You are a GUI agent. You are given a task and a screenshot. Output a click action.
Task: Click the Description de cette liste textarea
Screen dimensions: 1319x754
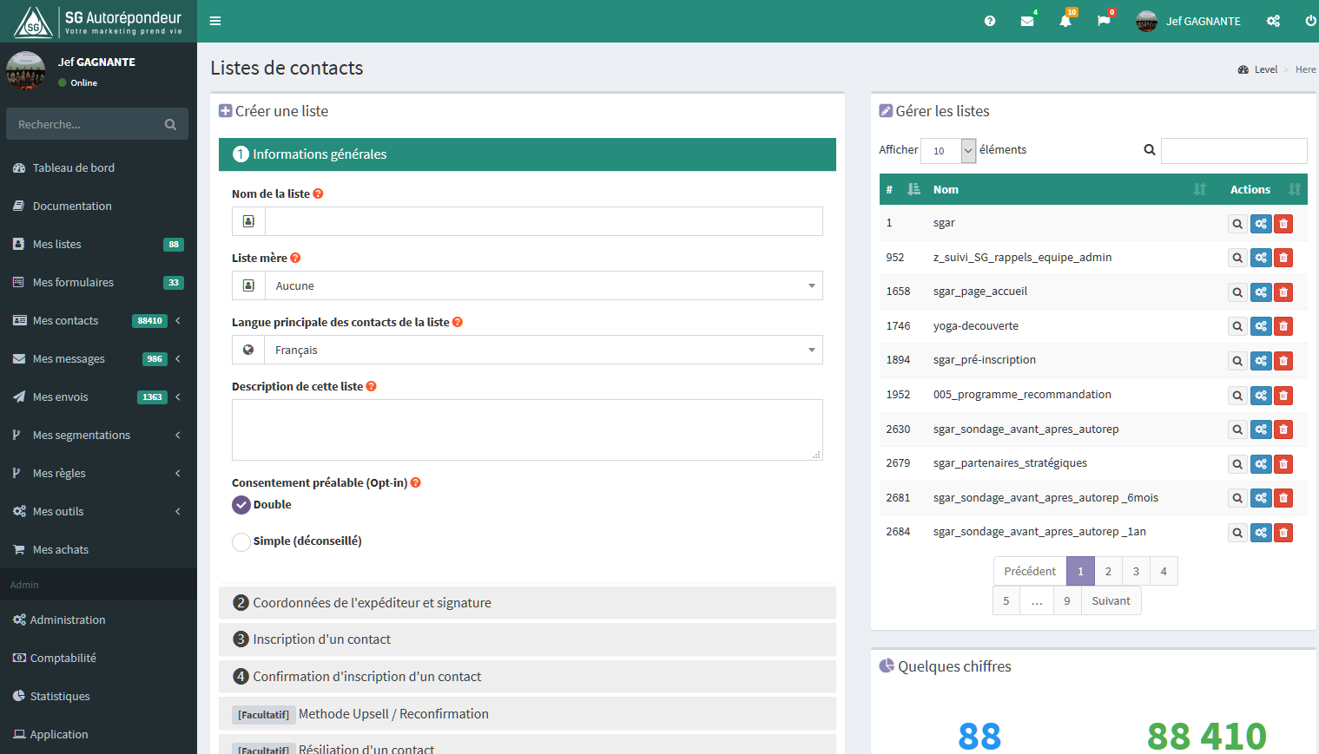[527, 429]
